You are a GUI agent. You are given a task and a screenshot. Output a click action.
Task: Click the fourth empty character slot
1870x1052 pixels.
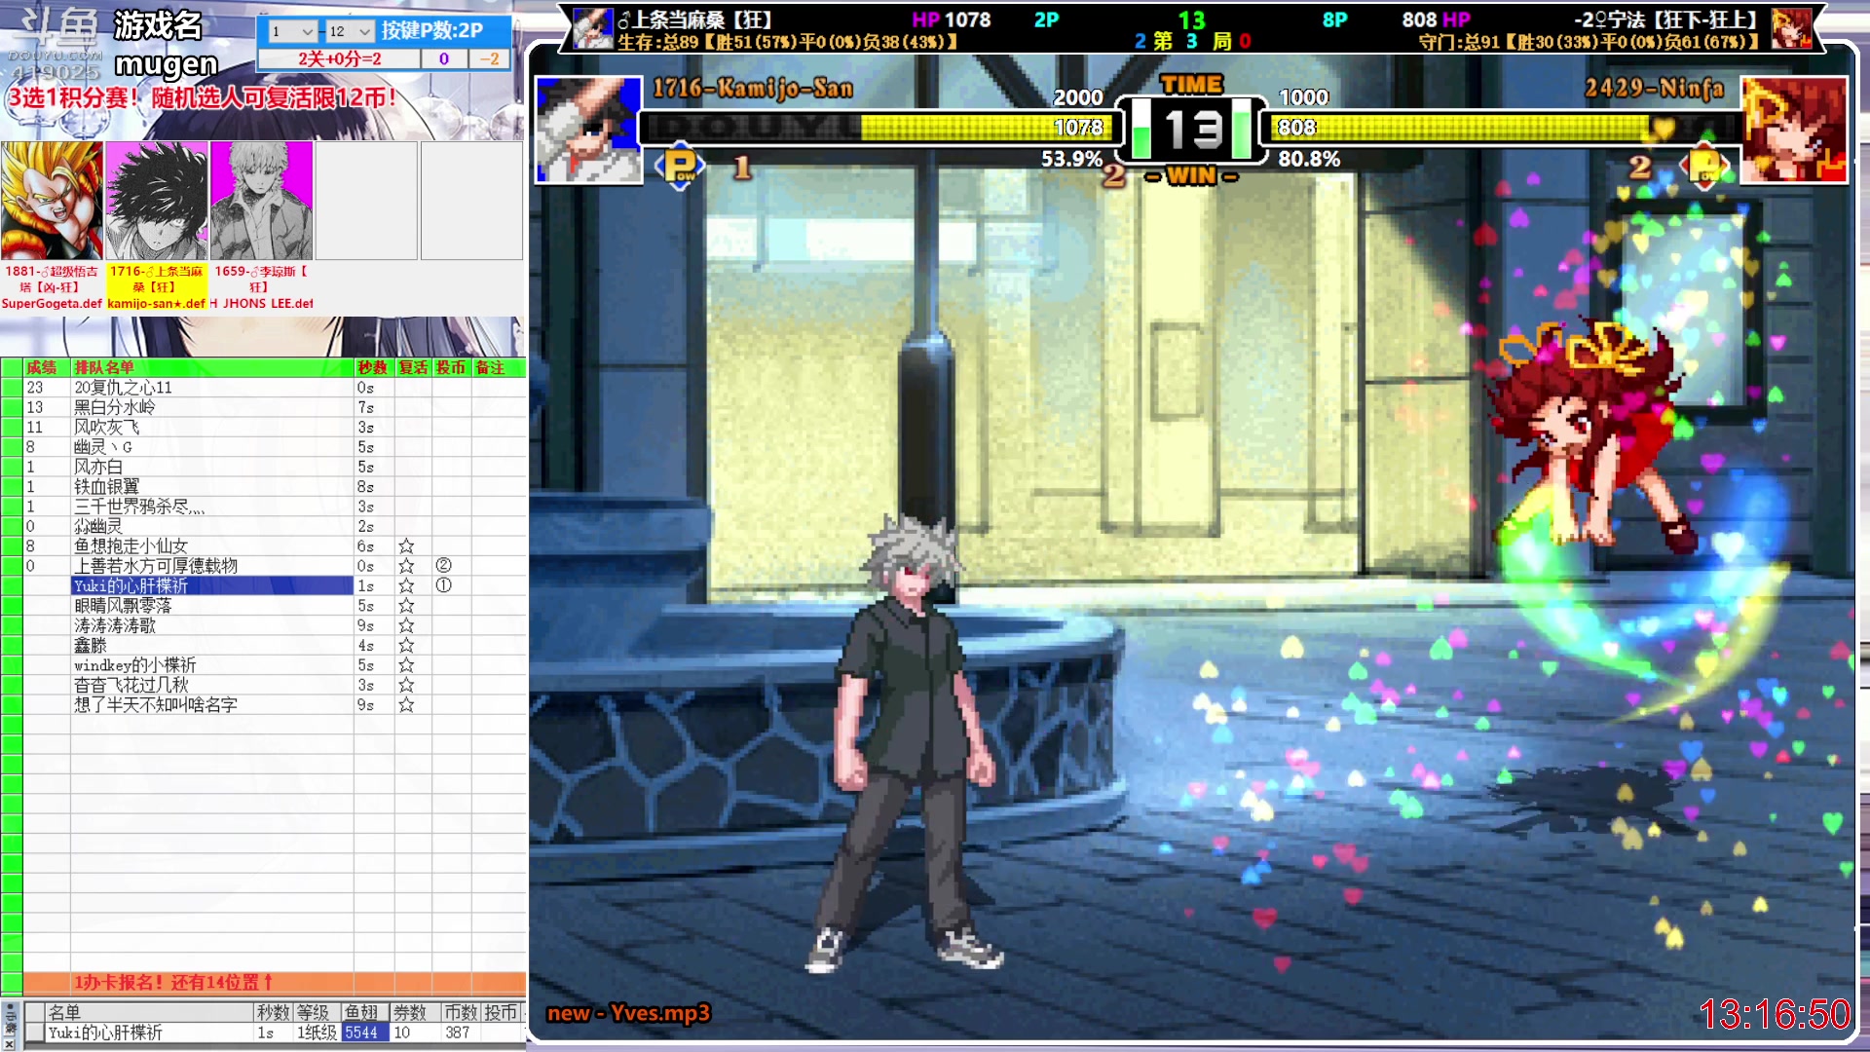(x=366, y=201)
